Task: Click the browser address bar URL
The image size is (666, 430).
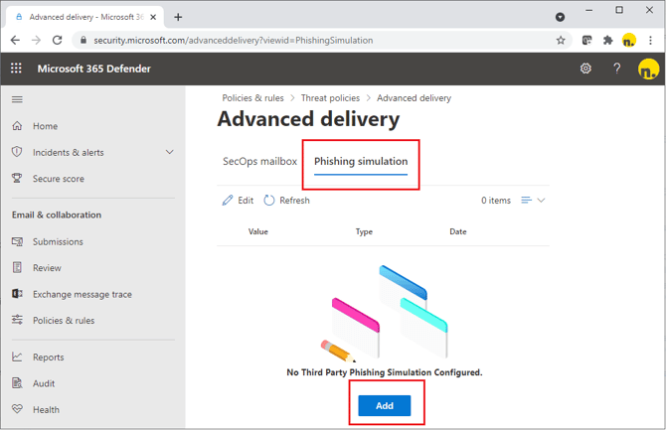Action: click(234, 41)
